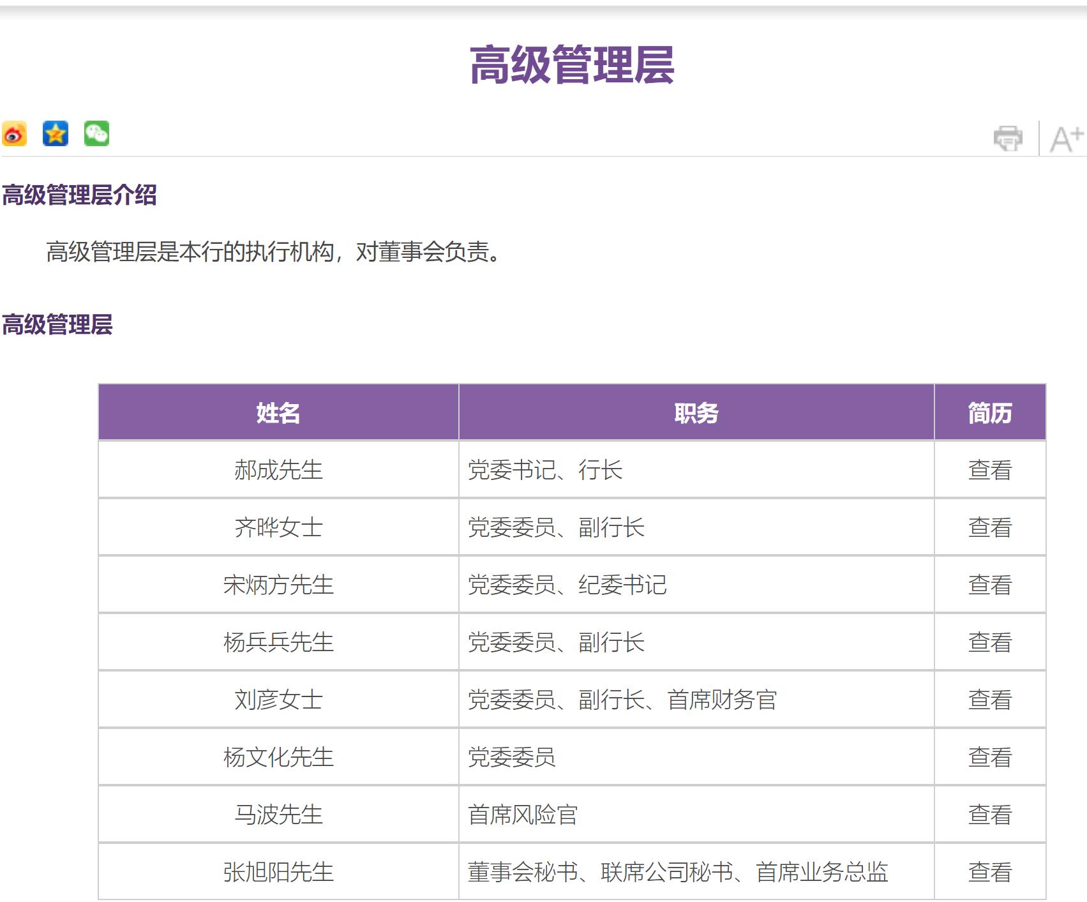Click the 简历 column header

pos(990,412)
